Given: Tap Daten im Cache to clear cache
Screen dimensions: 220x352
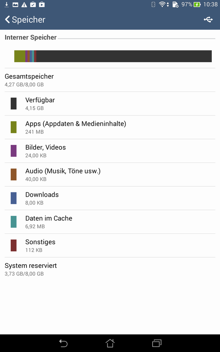Looking at the screenshot, I should (110, 222).
